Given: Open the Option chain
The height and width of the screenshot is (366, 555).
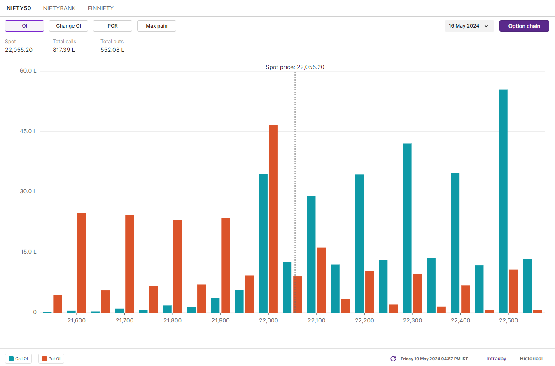Looking at the screenshot, I should pos(524,26).
